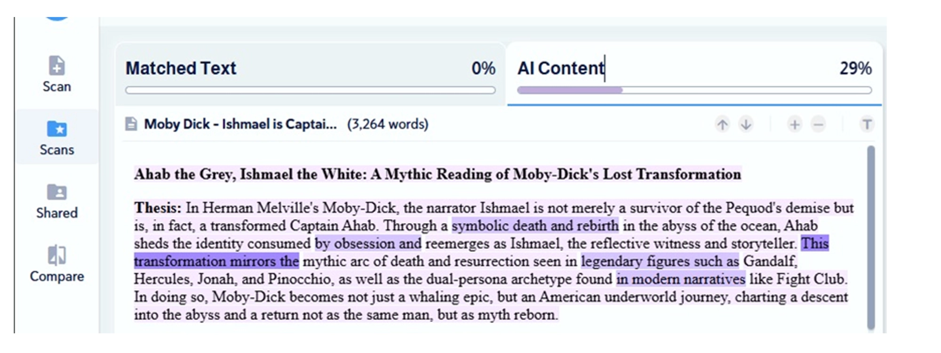Switch to the Matched Text tab

point(181,69)
